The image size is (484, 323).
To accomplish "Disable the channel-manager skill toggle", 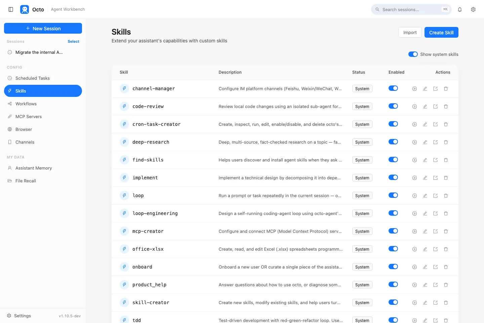I will click(393, 88).
